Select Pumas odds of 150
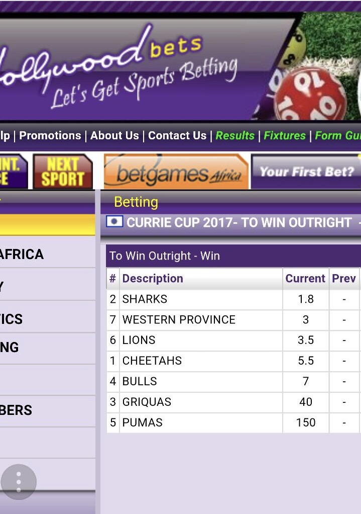 (x=305, y=423)
